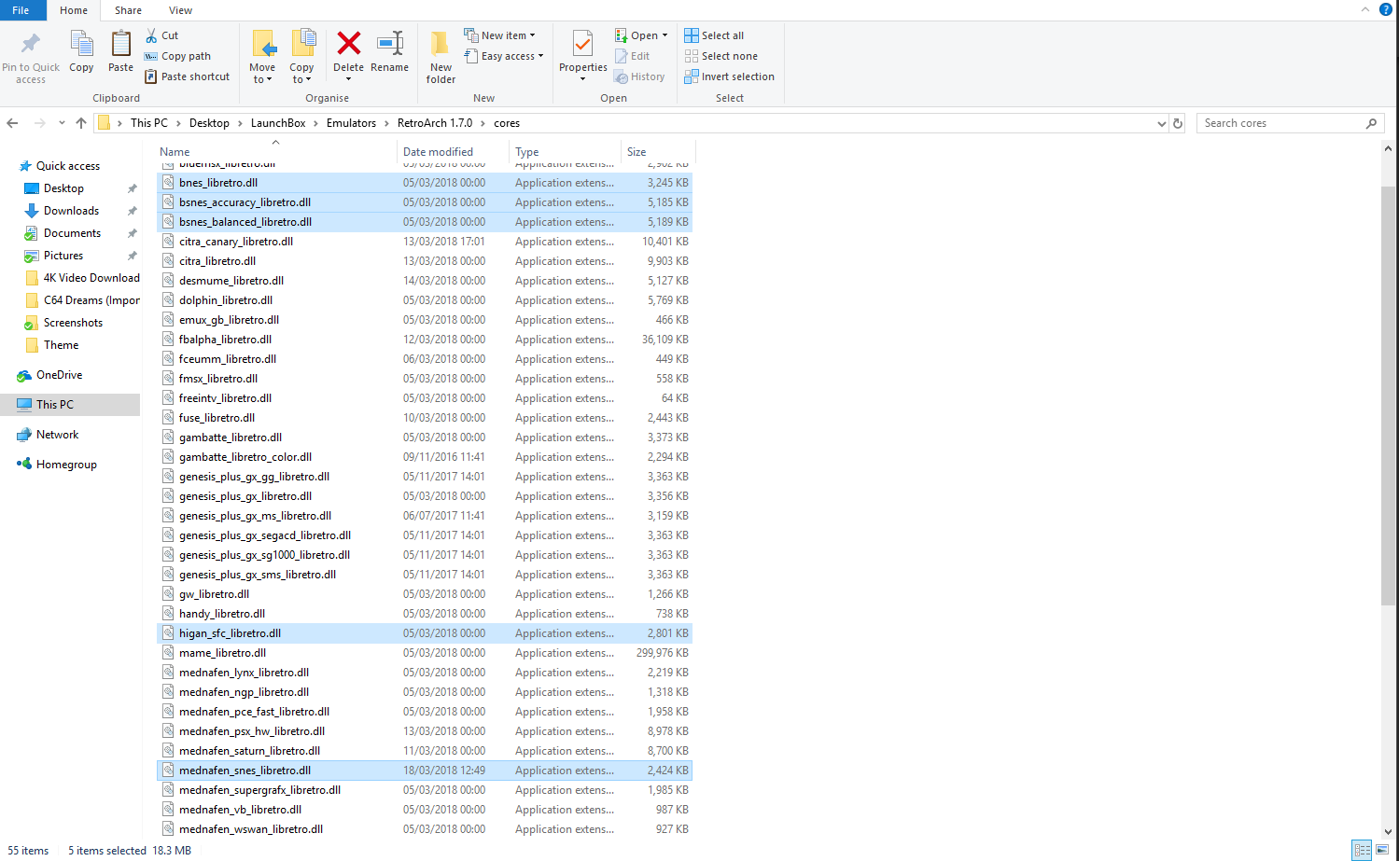Image resolution: width=1399 pixels, height=861 pixels.
Task: Switch to the Home ribbon tab
Action: click(x=74, y=10)
